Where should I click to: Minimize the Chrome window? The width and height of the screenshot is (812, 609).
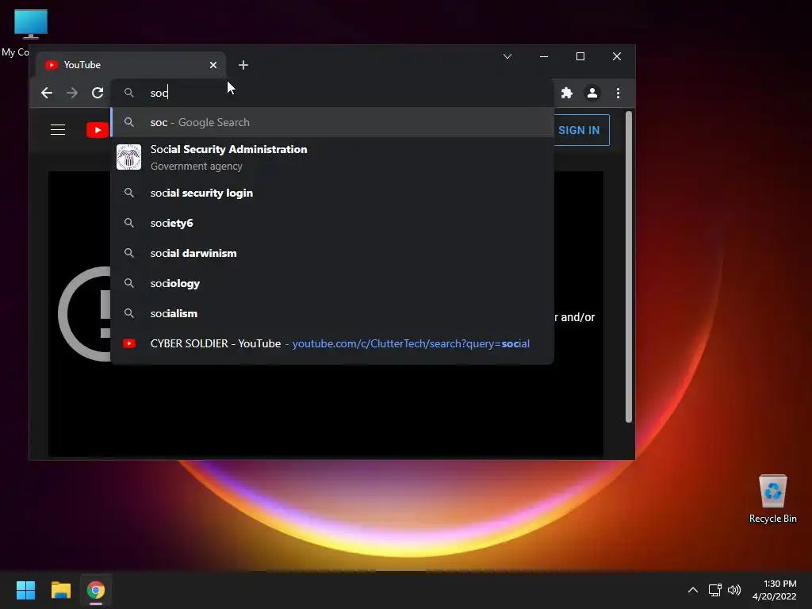tap(544, 56)
